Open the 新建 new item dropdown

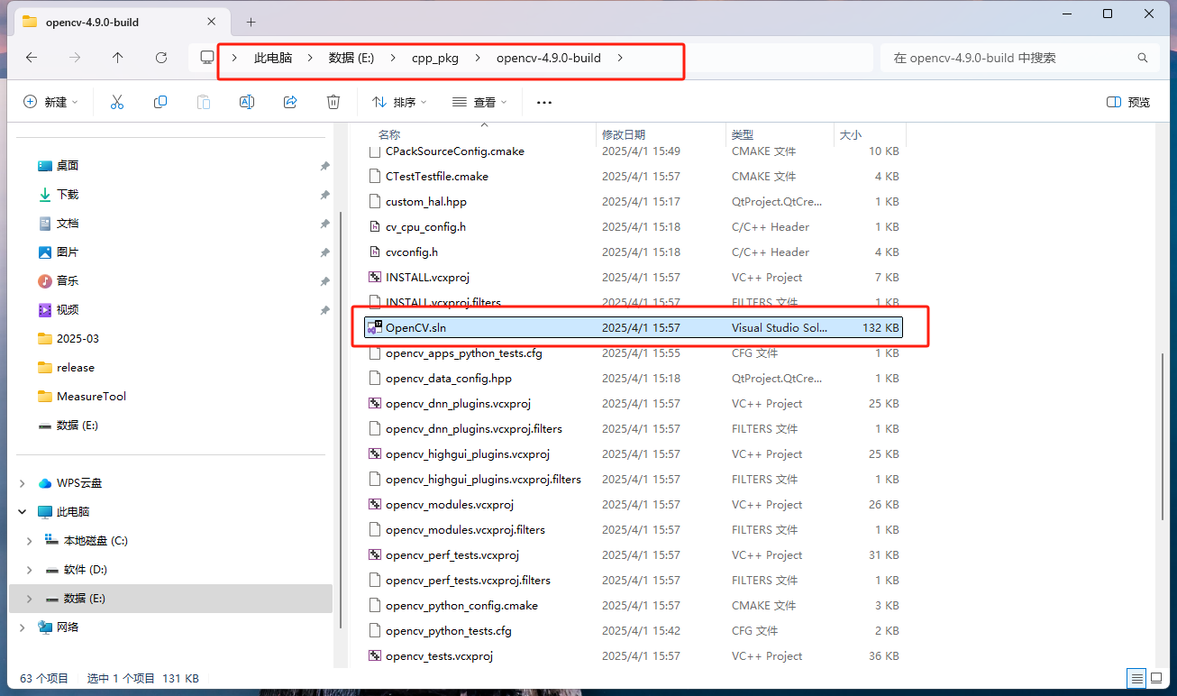[x=50, y=101]
